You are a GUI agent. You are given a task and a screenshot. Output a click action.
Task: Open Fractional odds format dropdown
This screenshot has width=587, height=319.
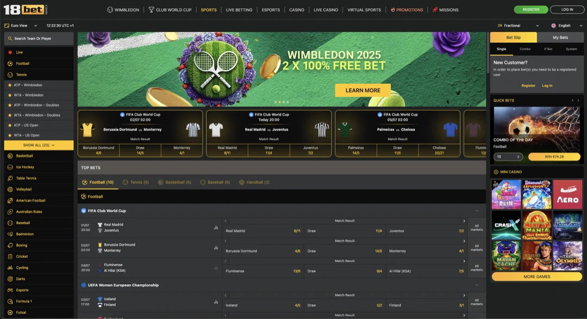pos(519,26)
